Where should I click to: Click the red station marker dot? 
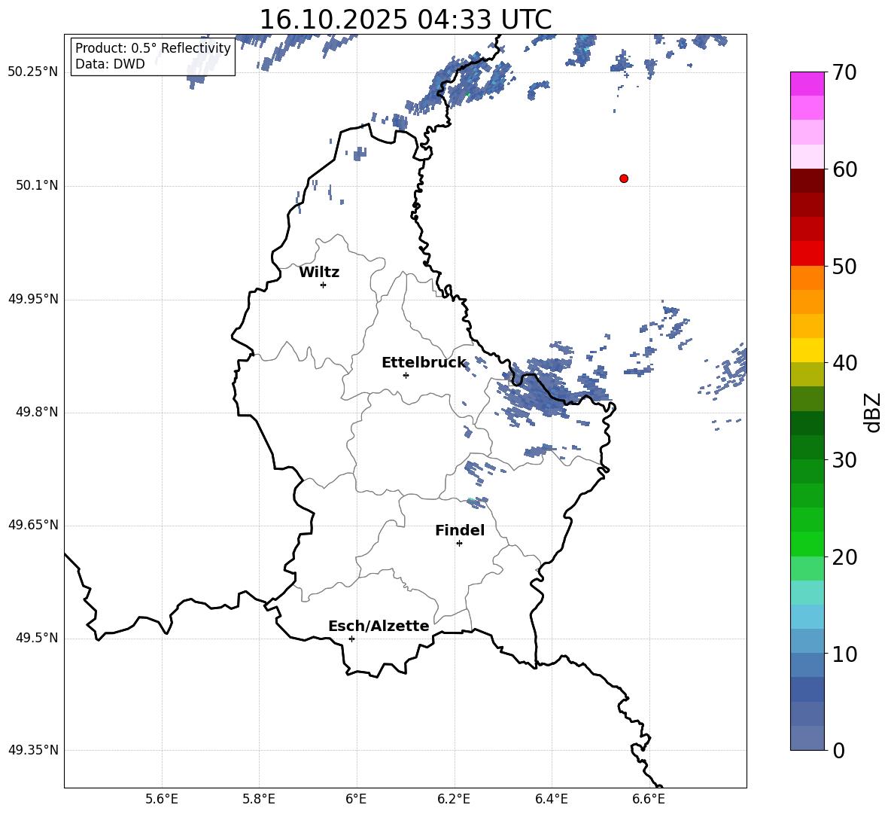[624, 178]
